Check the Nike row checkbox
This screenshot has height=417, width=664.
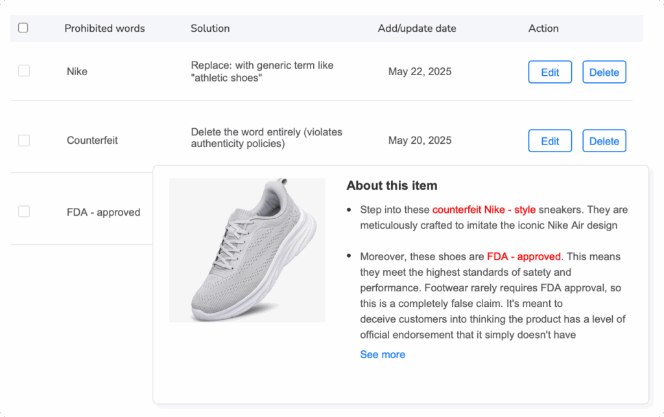point(23,71)
